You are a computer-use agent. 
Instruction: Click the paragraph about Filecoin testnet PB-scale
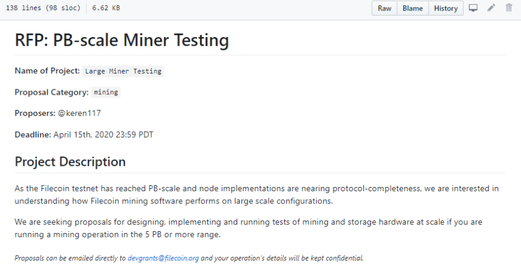(257, 195)
